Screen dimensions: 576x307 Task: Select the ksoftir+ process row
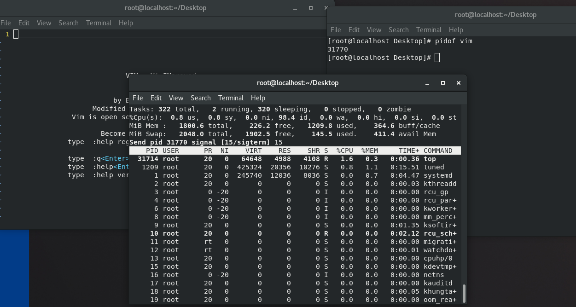(295, 225)
